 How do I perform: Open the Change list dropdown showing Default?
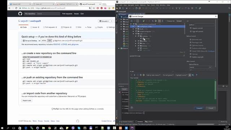(180, 21)
